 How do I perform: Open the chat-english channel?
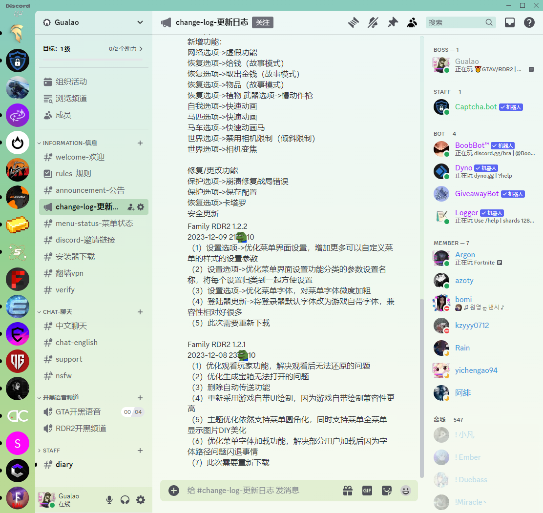pos(93,343)
